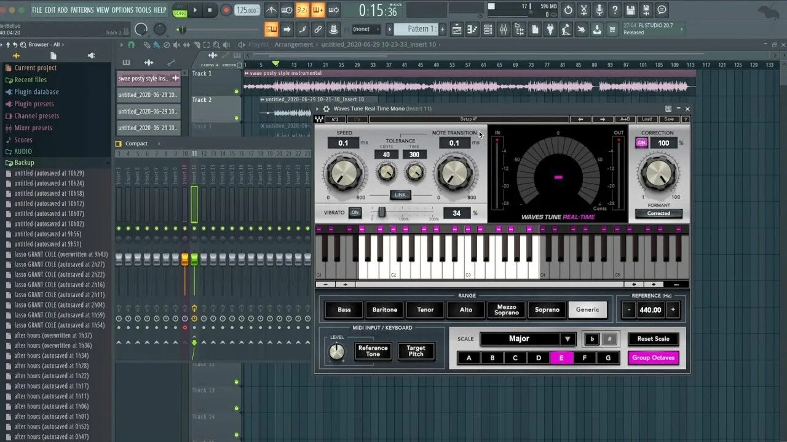The image size is (787, 442).
Task: Open the content library shopping cart icon
Action: click(x=612, y=29)
